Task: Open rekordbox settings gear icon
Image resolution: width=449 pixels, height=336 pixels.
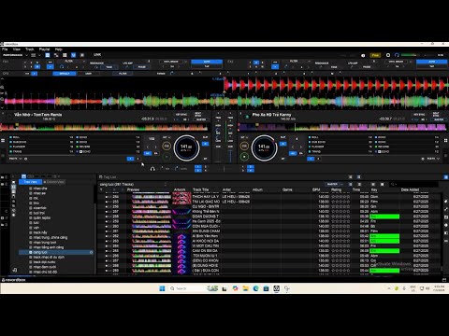Action: pos(388,55)
